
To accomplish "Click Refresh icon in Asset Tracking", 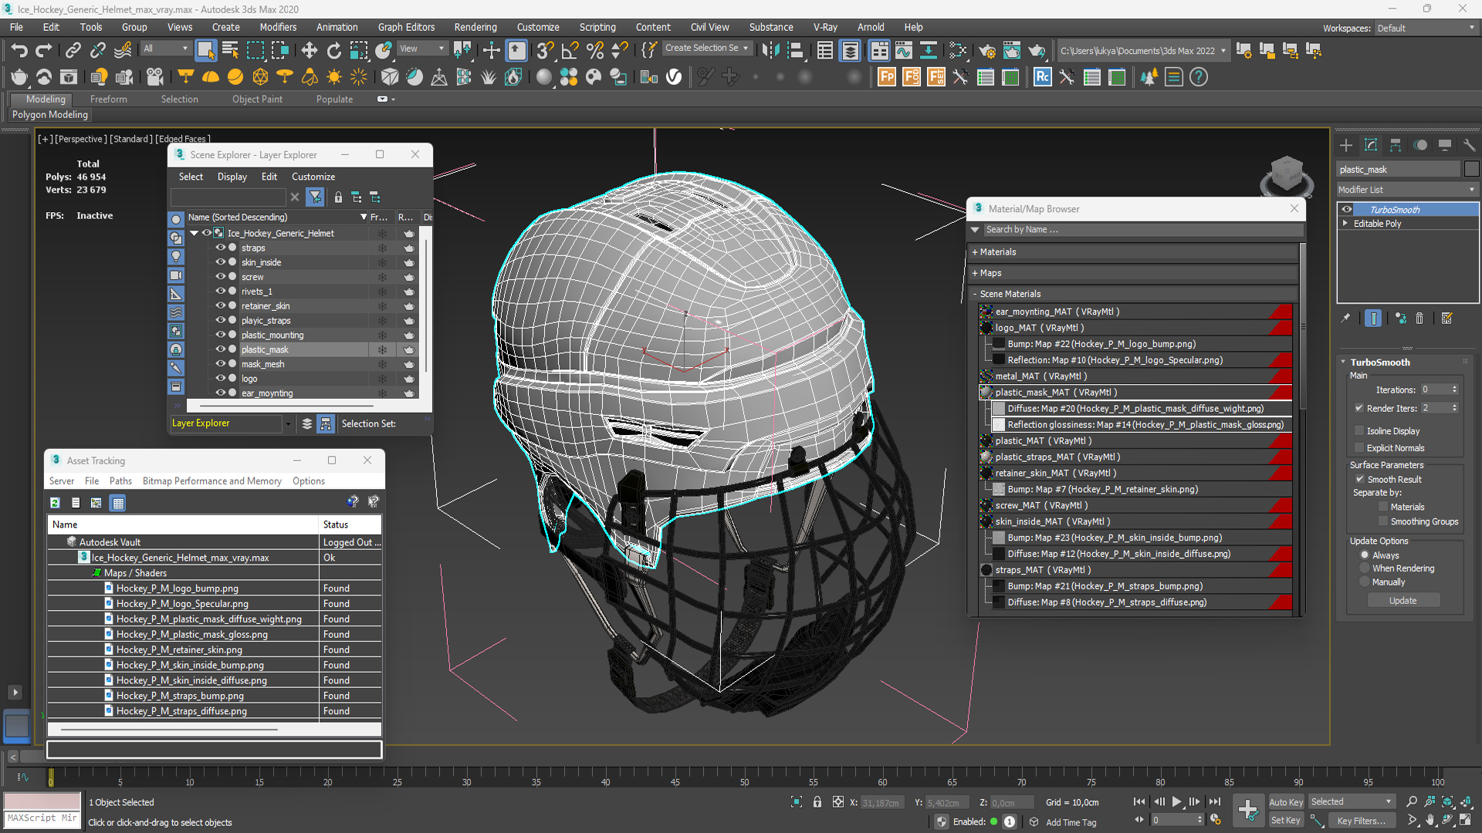I will coord(55,503).
